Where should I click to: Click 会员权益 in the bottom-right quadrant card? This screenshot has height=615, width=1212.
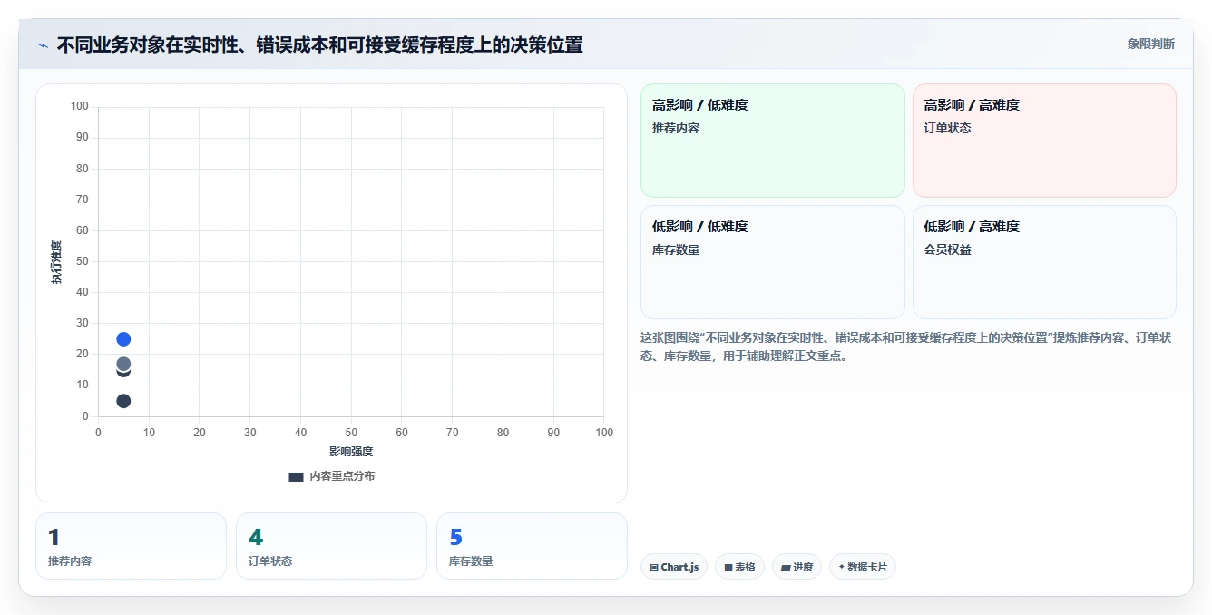pos(947,249)
